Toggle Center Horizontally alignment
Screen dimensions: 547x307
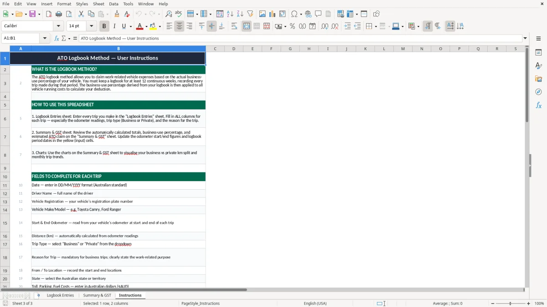coord(179,26)
